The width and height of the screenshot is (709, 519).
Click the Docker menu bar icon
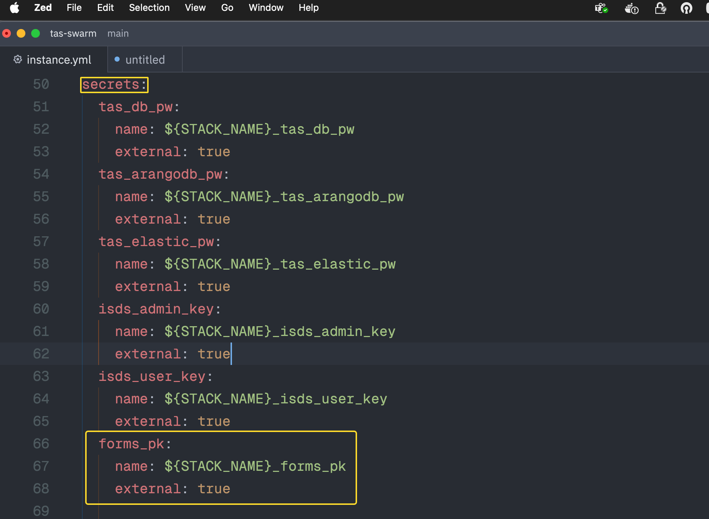pyautogui.click(x=631, y=8)
